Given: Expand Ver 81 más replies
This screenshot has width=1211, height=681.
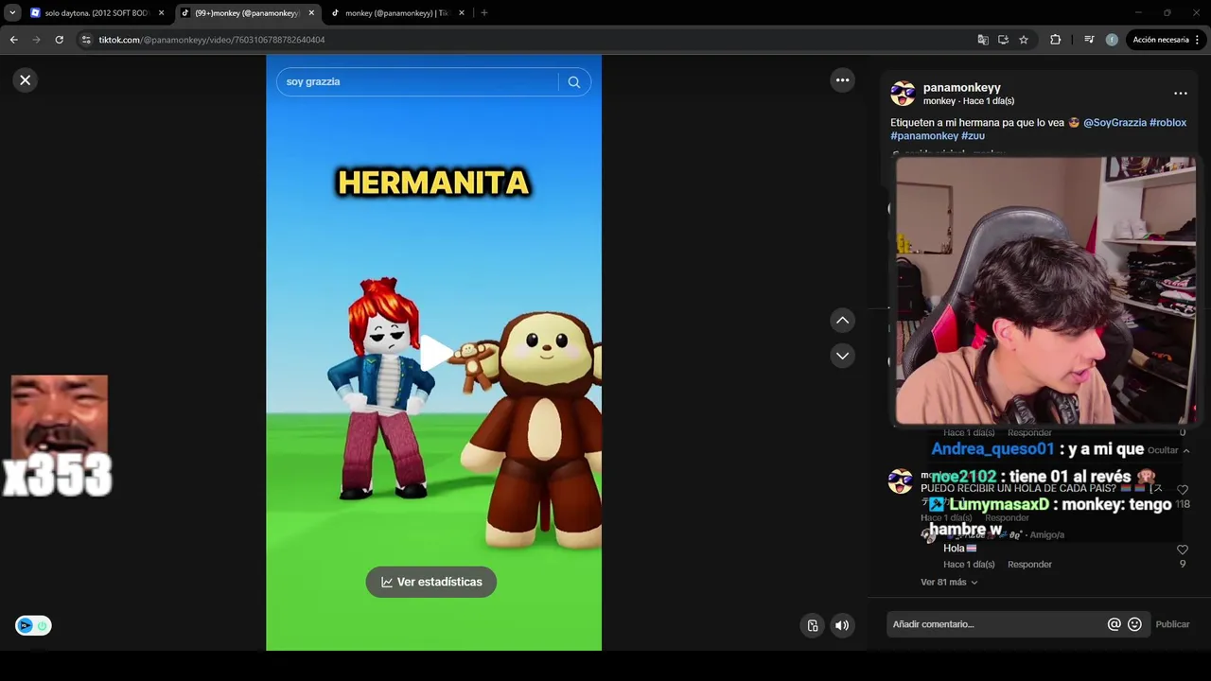Looking at the screenshot, I should (949, 583).
